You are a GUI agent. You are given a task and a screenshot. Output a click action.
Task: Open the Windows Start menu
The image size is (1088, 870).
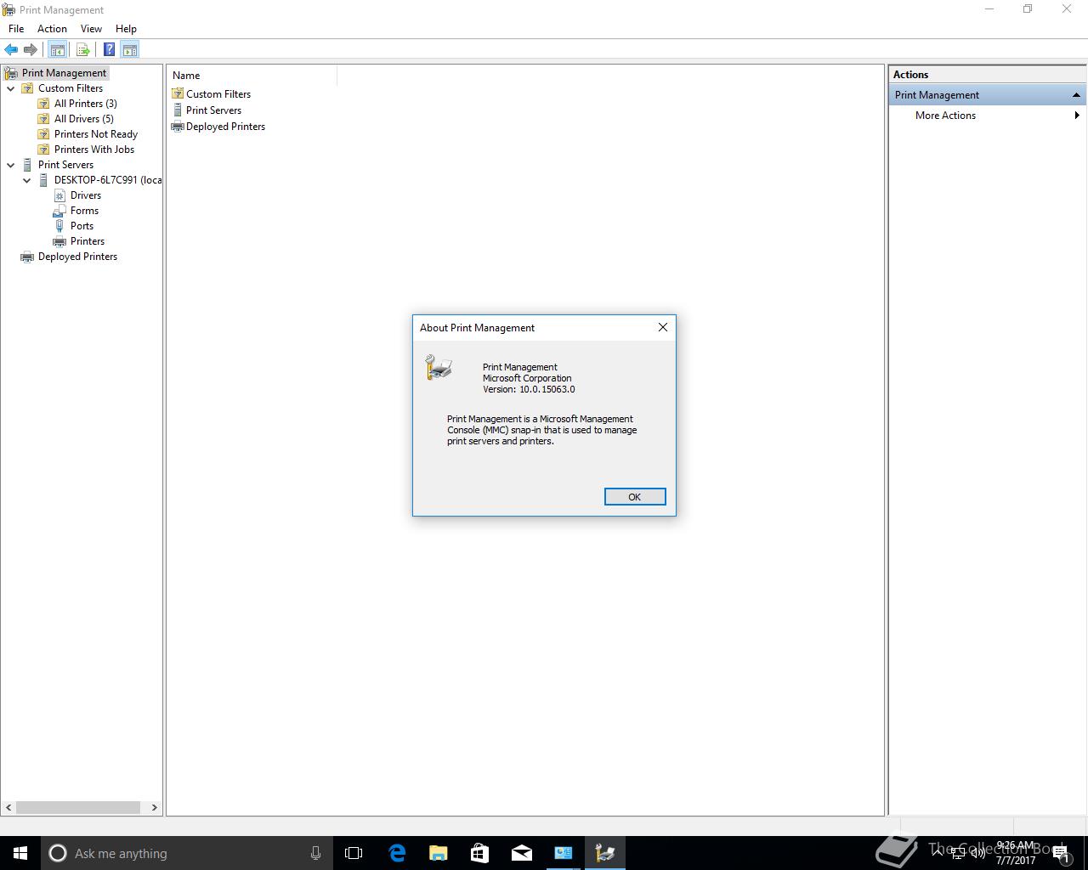tap(20, 853)
